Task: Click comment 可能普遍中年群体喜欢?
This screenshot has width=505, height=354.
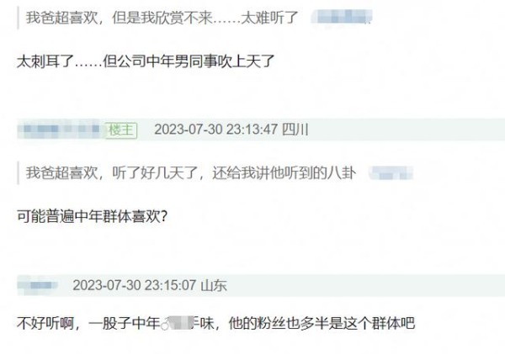Action: (x=92, y=216)
